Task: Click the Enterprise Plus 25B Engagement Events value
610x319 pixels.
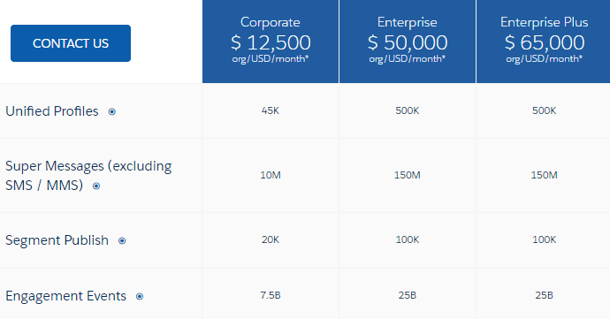Action: (545, 295)
